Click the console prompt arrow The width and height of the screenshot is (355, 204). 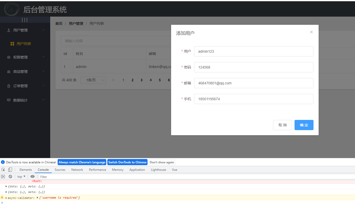[x=2, y=202]
